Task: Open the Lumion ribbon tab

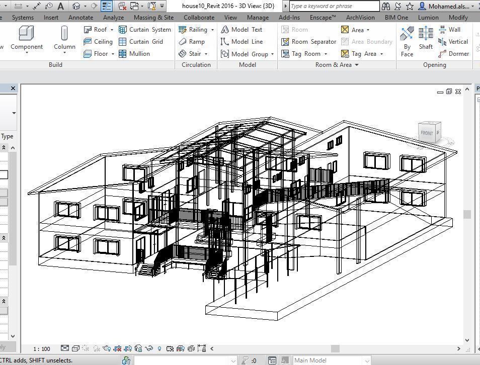Action: point(428,18)
